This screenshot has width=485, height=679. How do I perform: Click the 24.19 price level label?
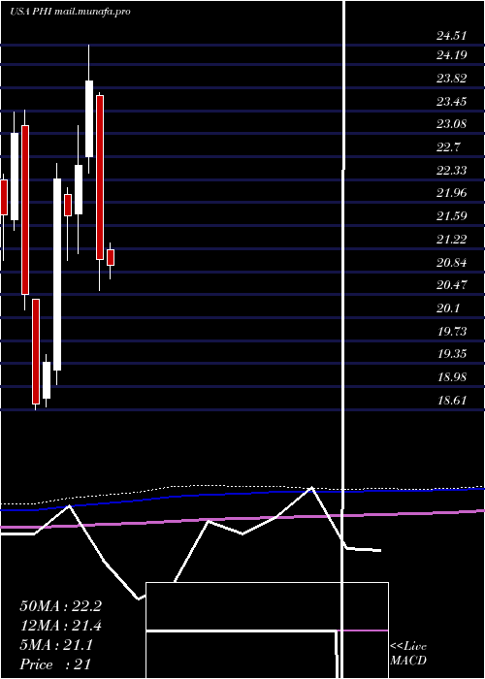pos(451,55)
